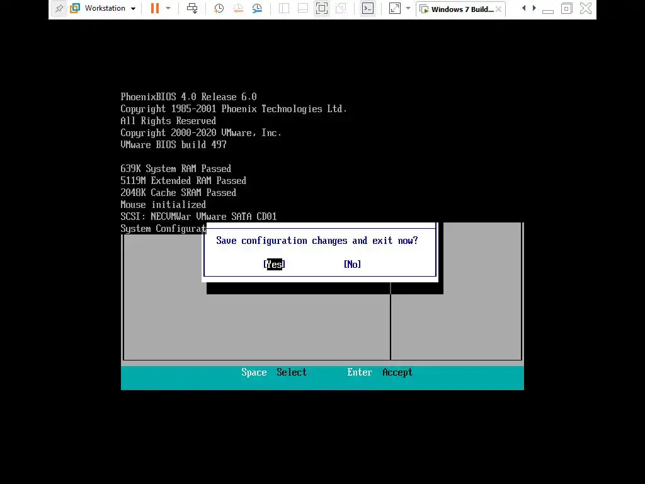
Task: Click the 'Select' label in the BIOS footer
Action: tap(292, 372)
